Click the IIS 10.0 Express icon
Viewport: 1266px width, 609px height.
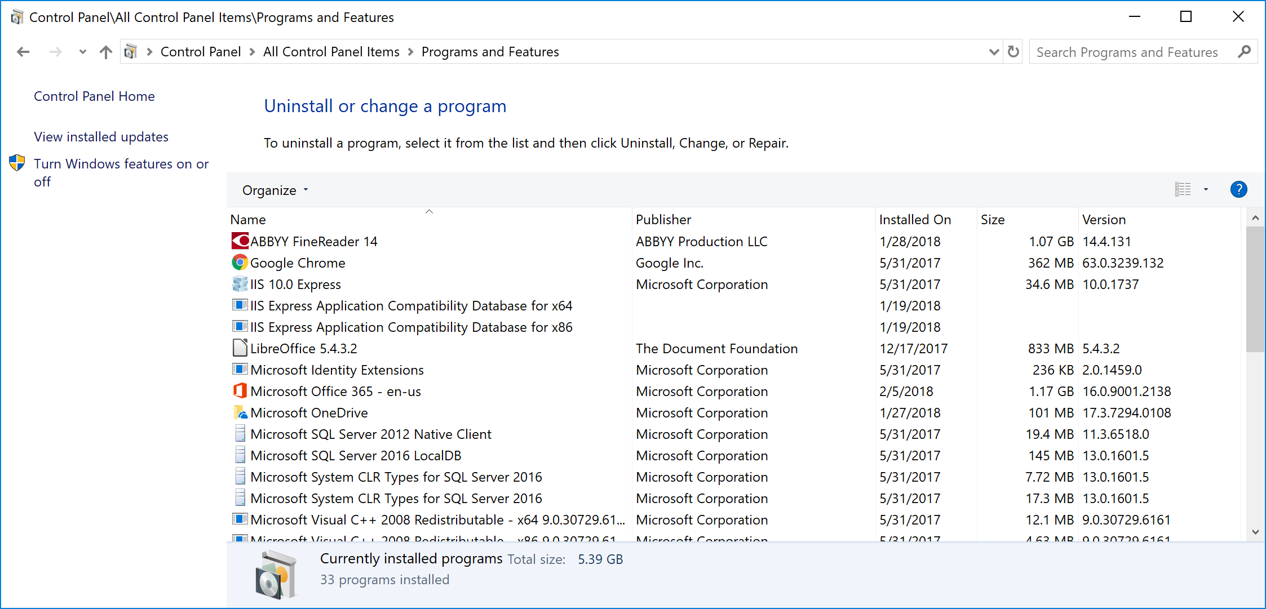coord(240,284)
